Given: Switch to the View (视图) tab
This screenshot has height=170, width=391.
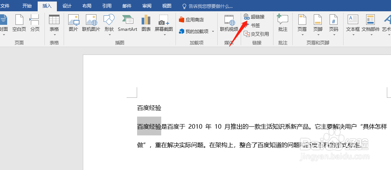Looking at the screenshot, I should pyautogui.click(x=167, y=6).
